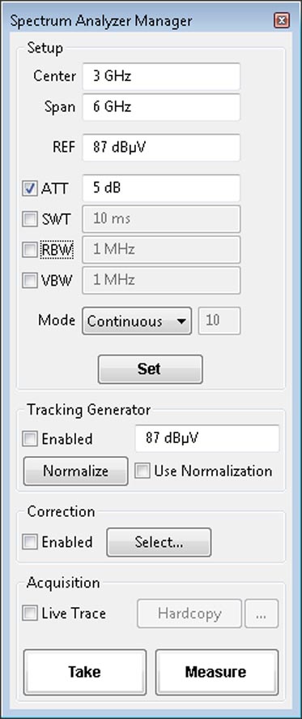Viewport: 302px width, 719px height.
Task: Click into the Center frequency field
Action: [161, 76]
